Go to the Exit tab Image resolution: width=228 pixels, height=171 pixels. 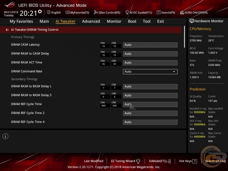160,21
